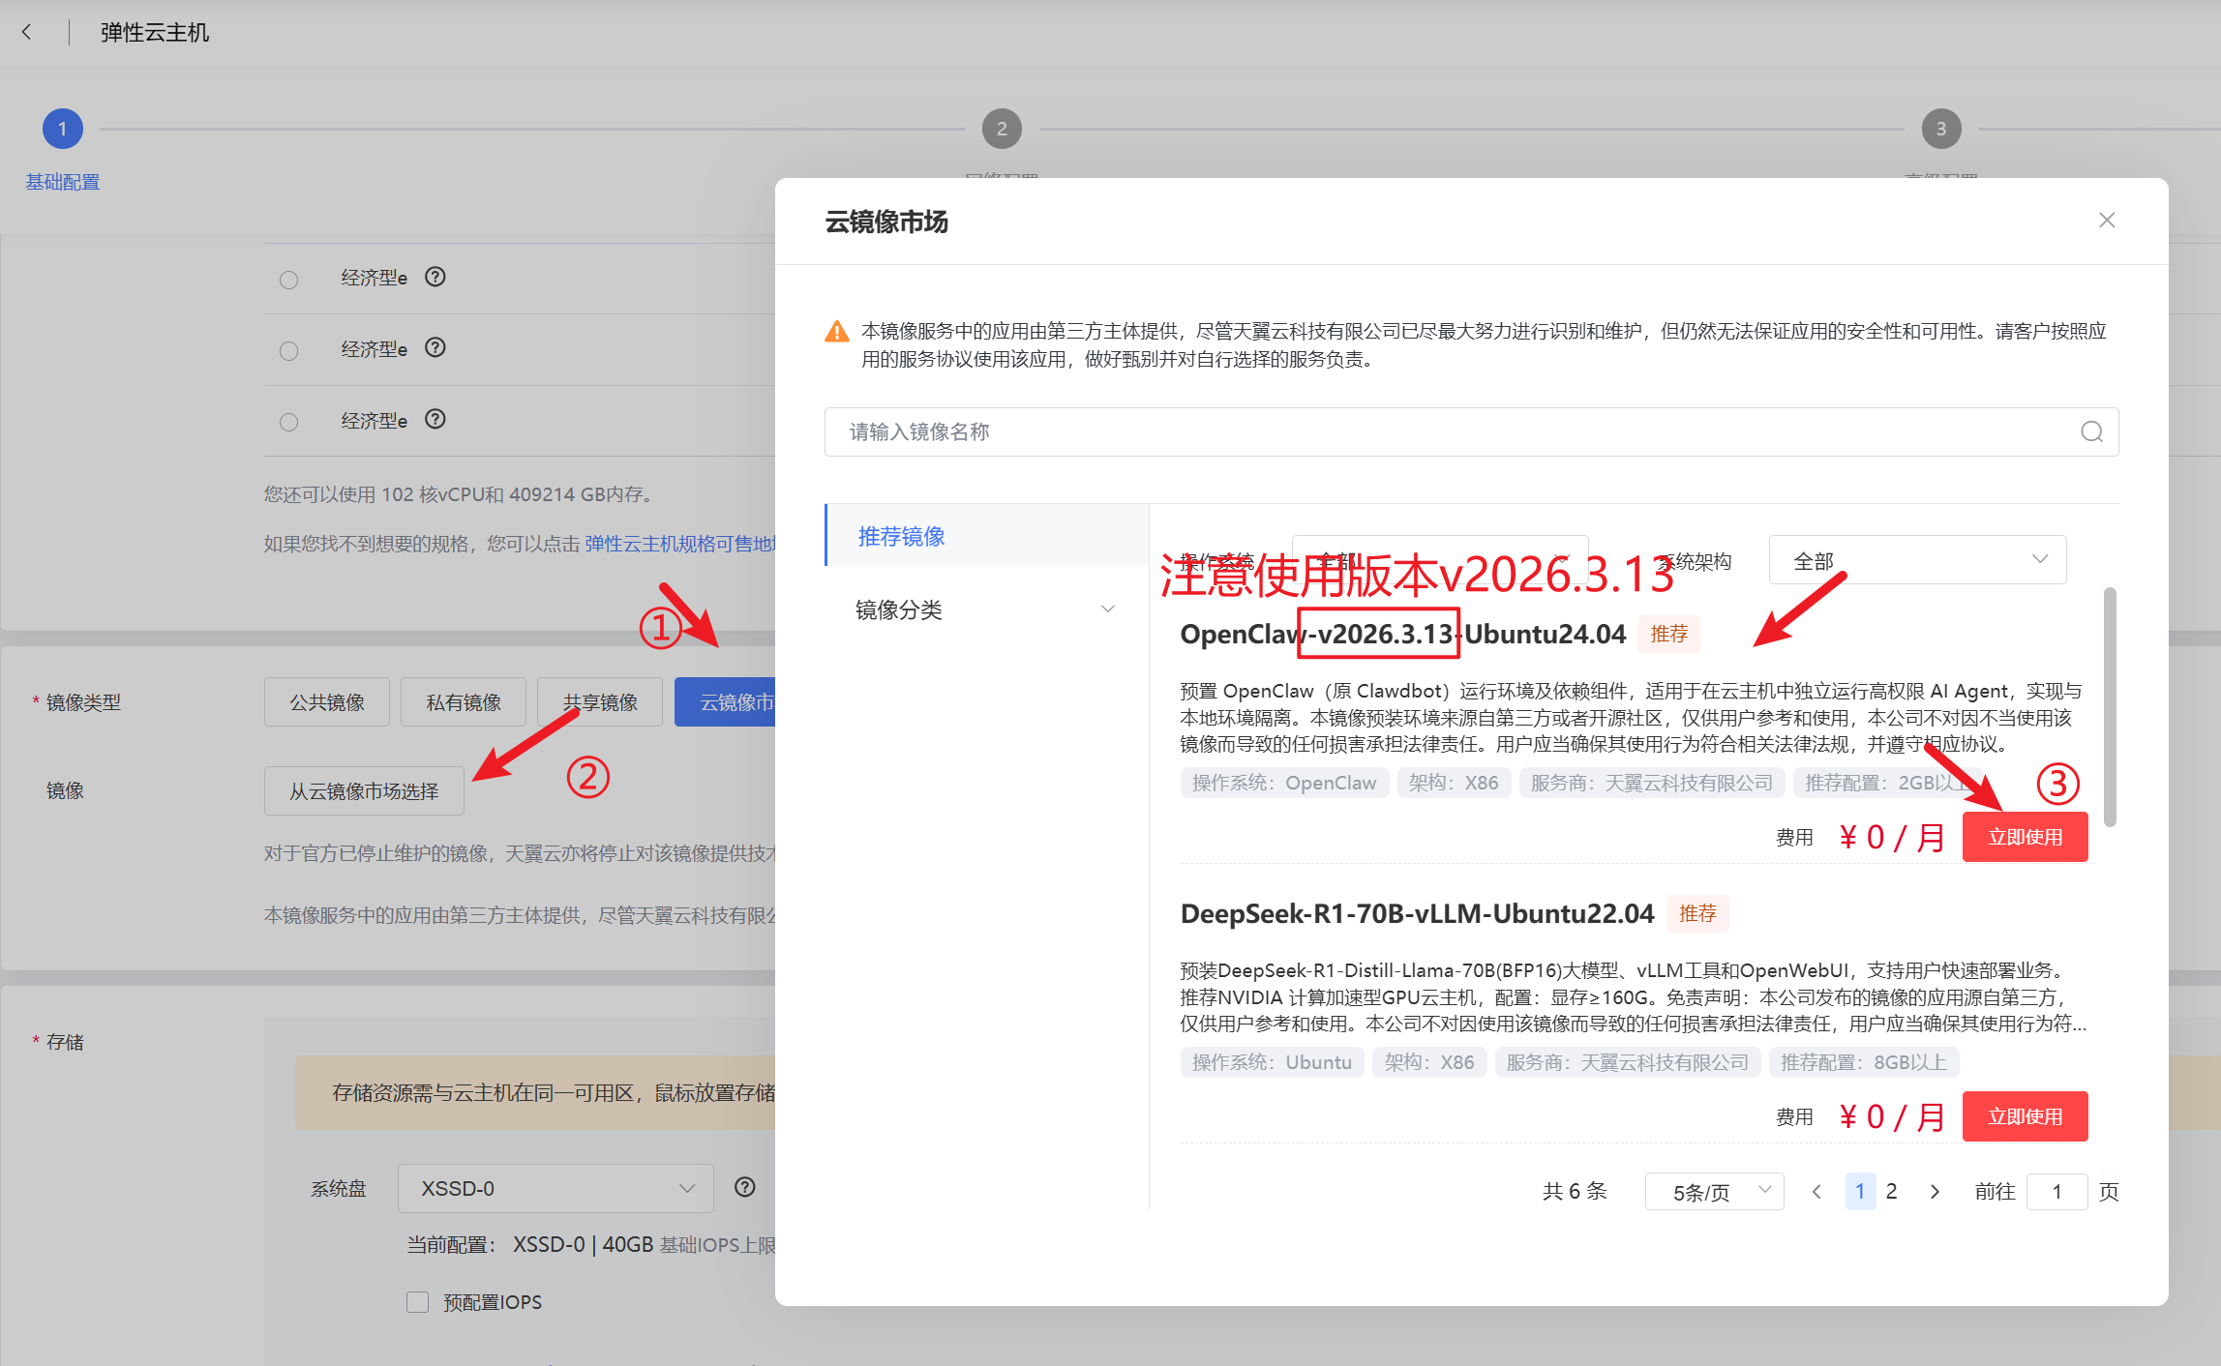Click the search magnifier icon in the image name field
The image size is (2221, 1366).
2091,431
